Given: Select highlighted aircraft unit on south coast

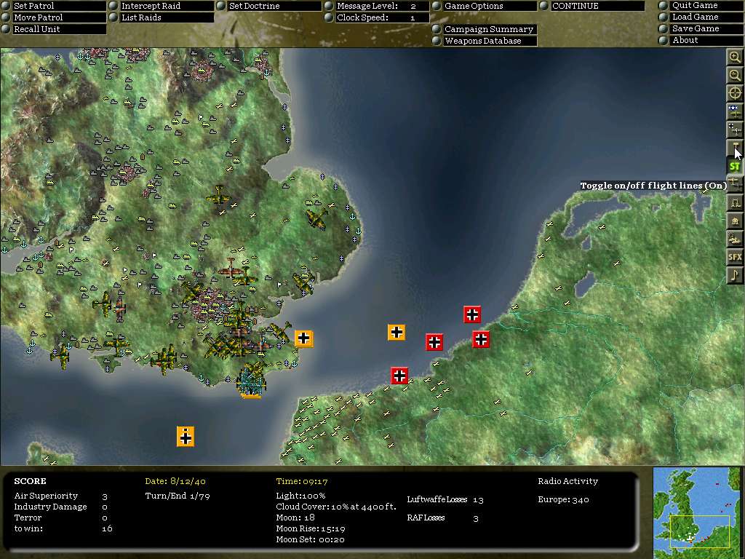Looking at the screenshot, I should (251, 380).
